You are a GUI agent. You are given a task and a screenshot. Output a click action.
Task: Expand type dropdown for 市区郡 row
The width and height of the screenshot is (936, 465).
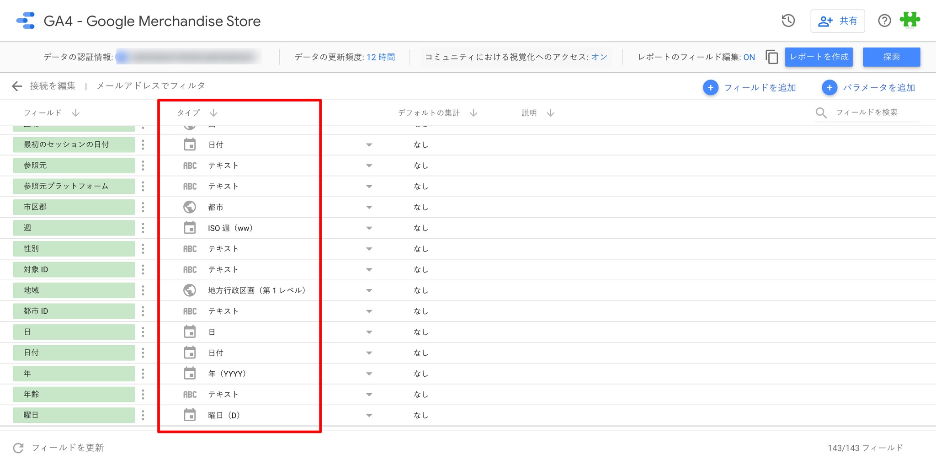pos(369,208)
